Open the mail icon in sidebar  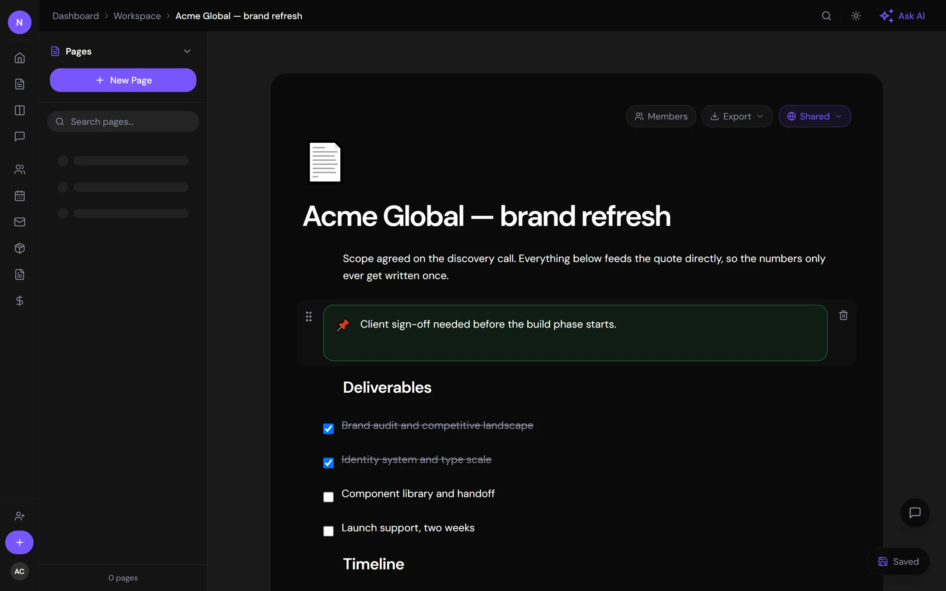pos(20,222)
